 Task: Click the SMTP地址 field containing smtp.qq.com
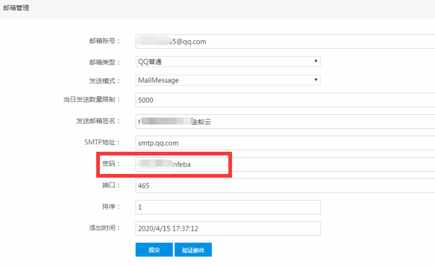click(284, 143)
